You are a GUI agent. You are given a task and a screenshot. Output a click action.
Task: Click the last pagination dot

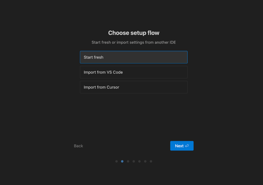click(151, 161)
